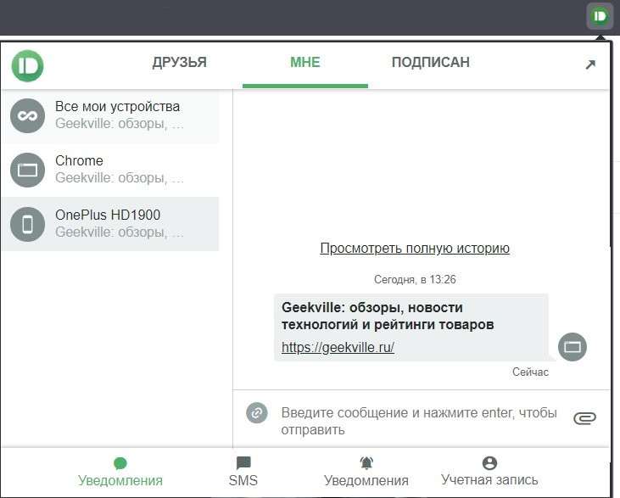Select the МНЕ tab
Image resolution: width=620 pixels, height=498 pixels.
(x=304, y=63)
